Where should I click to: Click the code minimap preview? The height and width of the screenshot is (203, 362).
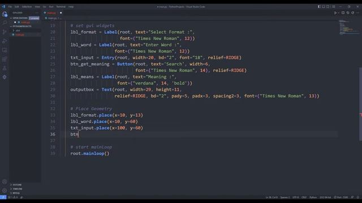pos(348,27)
